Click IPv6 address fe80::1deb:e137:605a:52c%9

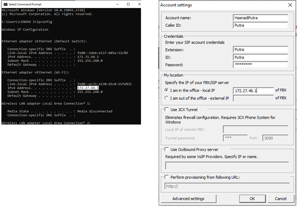point(102,53)
